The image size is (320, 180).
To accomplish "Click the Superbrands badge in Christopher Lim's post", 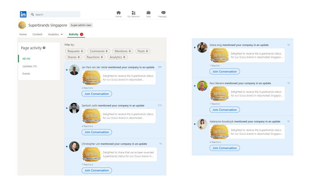I will point(92,154).
